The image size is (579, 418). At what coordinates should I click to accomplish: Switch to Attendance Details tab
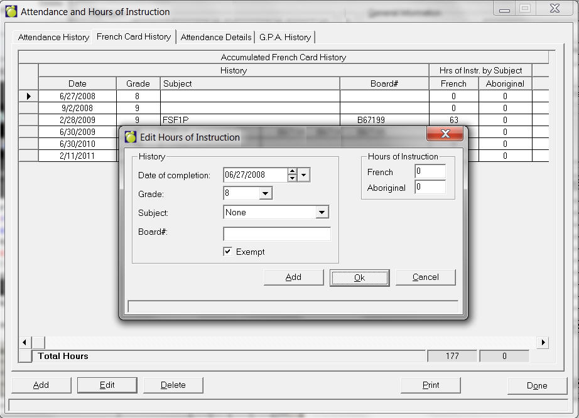click(x=216, y=37)
